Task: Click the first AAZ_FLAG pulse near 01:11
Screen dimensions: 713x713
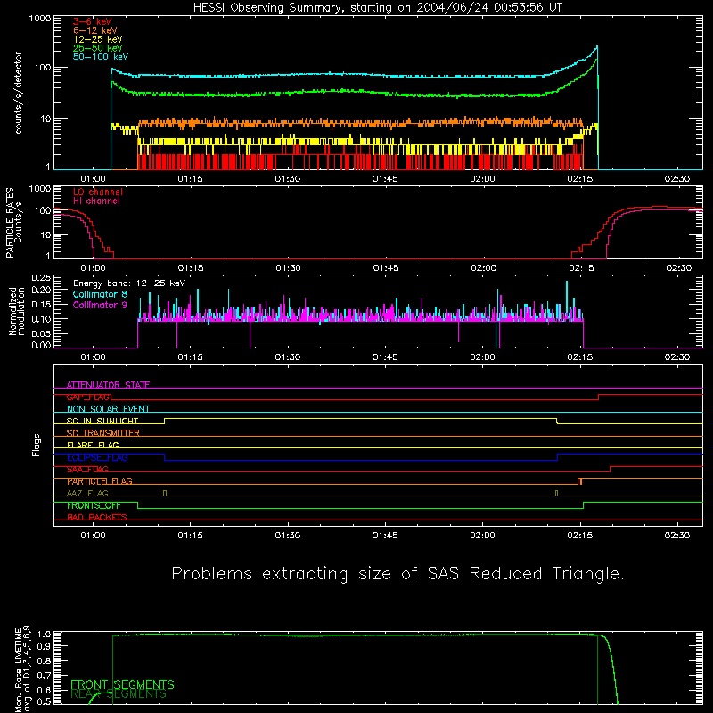Action: click(x=165, y=494)
